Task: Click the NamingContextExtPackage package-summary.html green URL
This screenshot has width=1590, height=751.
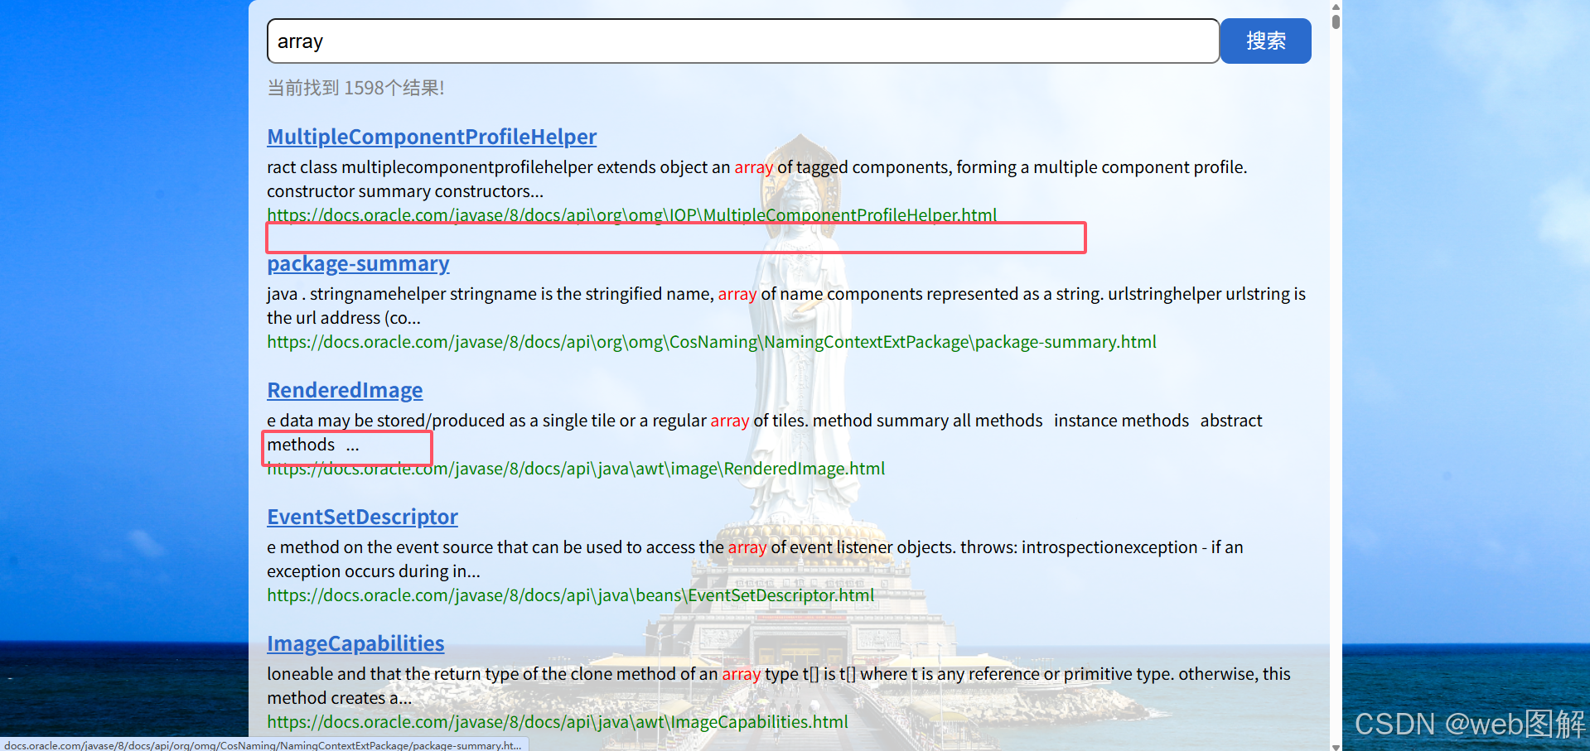Action: (x=711, y=342)
